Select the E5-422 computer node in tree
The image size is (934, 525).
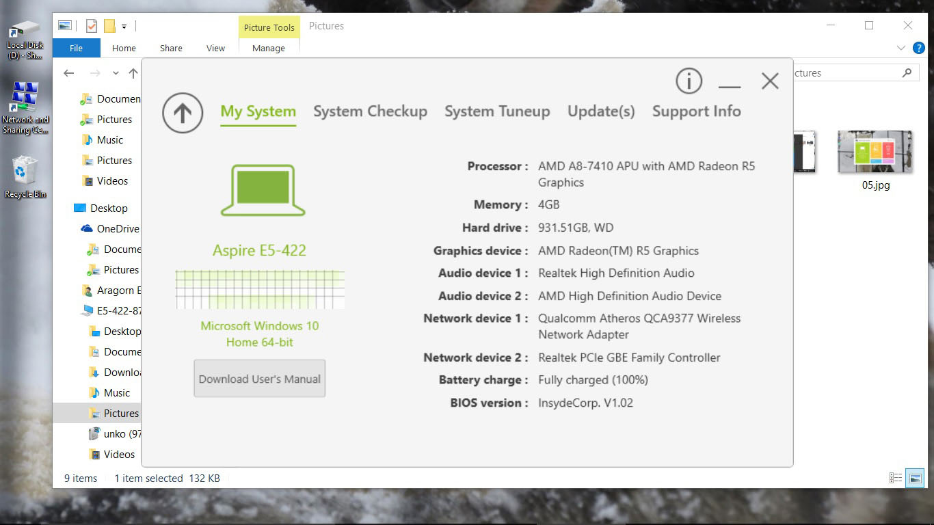tap(111, 310)
